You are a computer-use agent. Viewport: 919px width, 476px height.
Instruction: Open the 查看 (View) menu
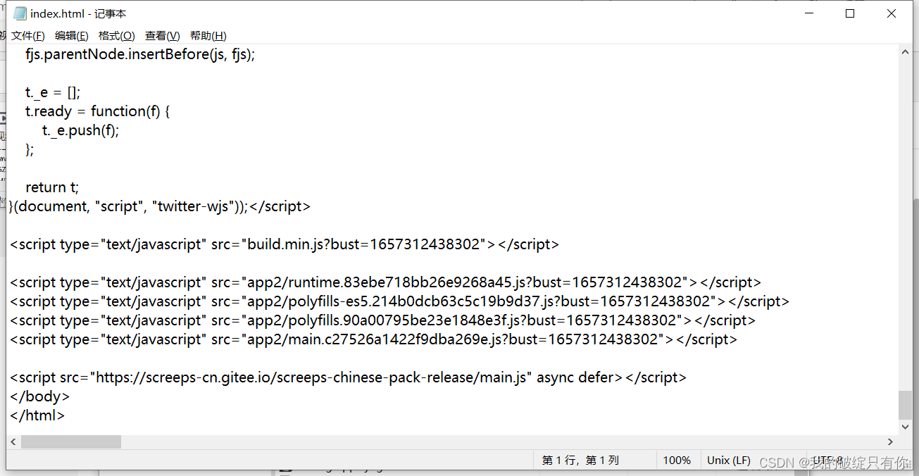(161, 35)
